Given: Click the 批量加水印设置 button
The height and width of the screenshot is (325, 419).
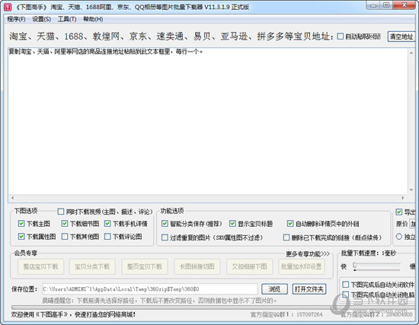Looking at the screenshot, I should [x=301, y=266].
